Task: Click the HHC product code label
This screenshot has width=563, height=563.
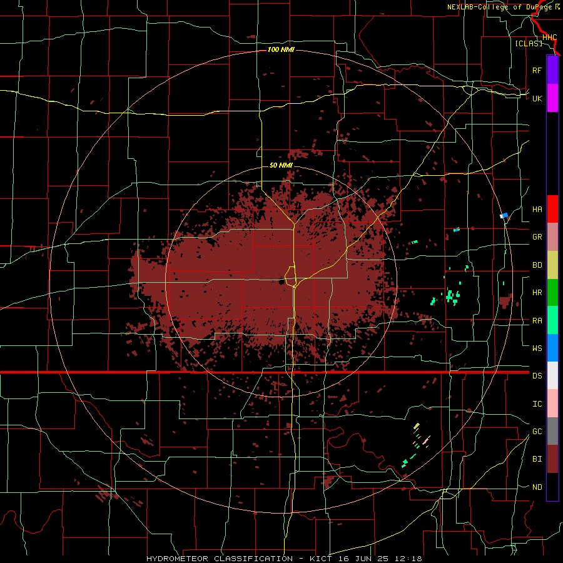Action: [x=549, y=38]
